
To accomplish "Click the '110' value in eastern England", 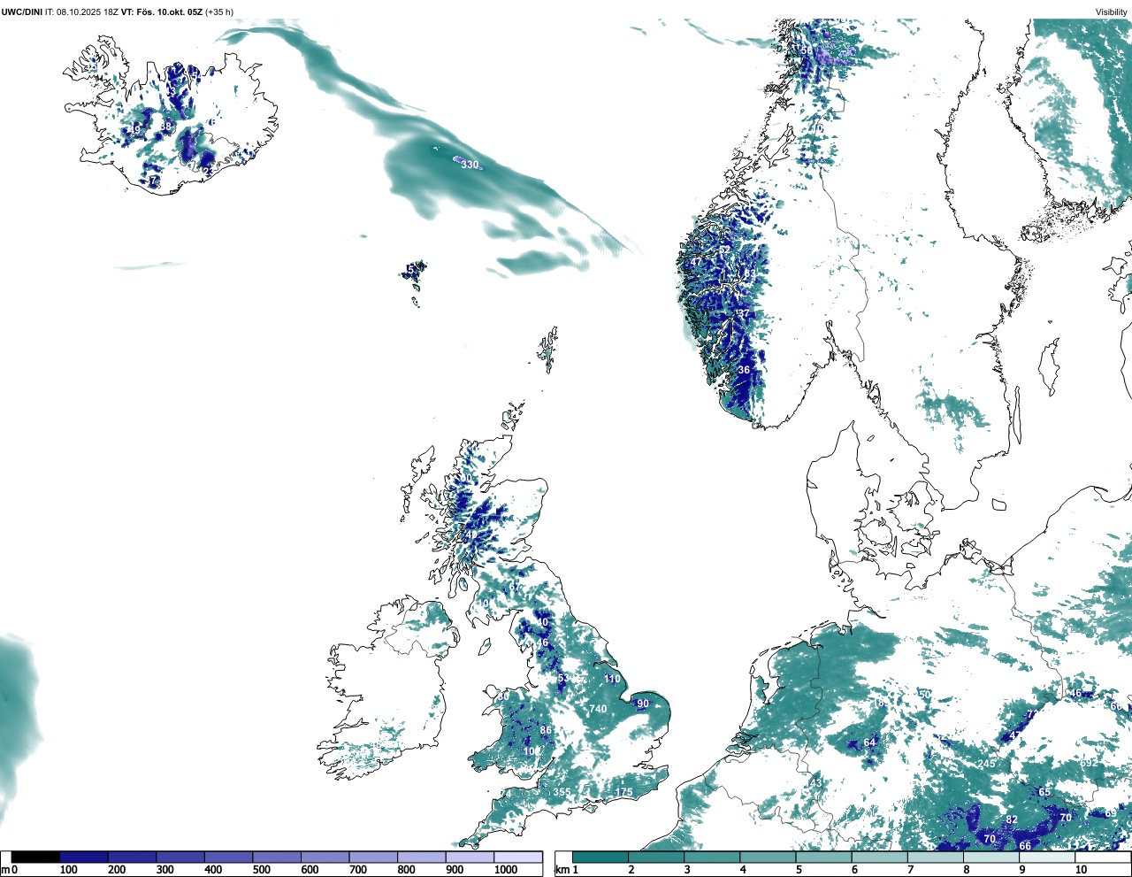I will click(x=612, y=679).
